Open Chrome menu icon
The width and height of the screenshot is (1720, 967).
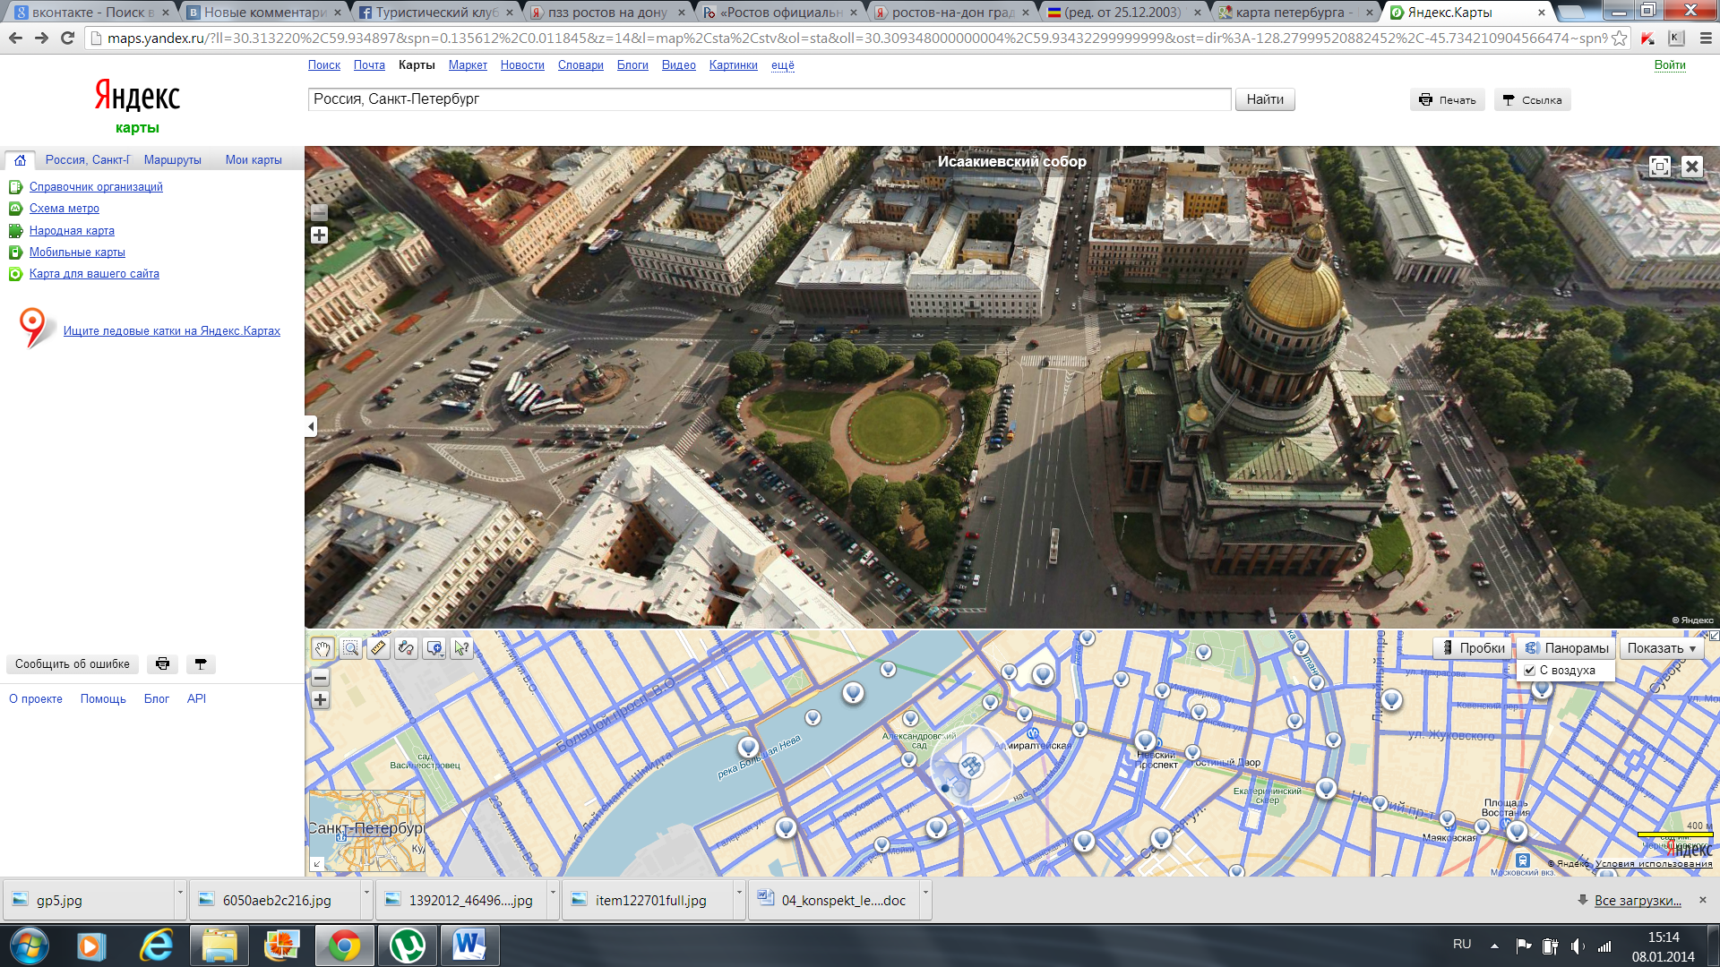point(1705,39)
